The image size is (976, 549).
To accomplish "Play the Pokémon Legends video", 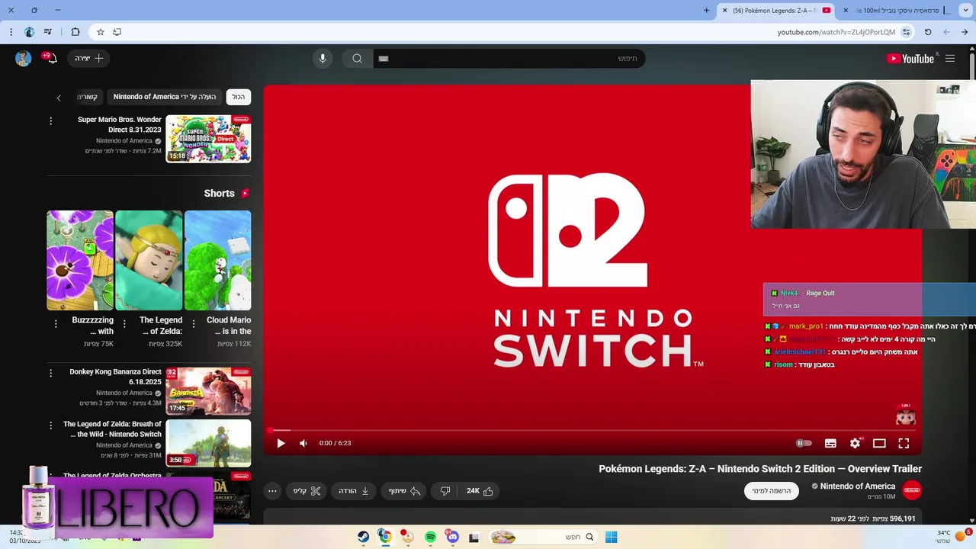I will click(281, 443).
